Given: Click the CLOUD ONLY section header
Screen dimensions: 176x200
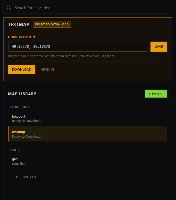Looking at the screenshot, I should point(20,107).
